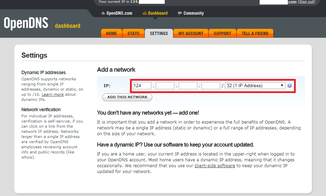Click the bar chart Dashboard icon
The image size is (326, 196).
[144, 13]
